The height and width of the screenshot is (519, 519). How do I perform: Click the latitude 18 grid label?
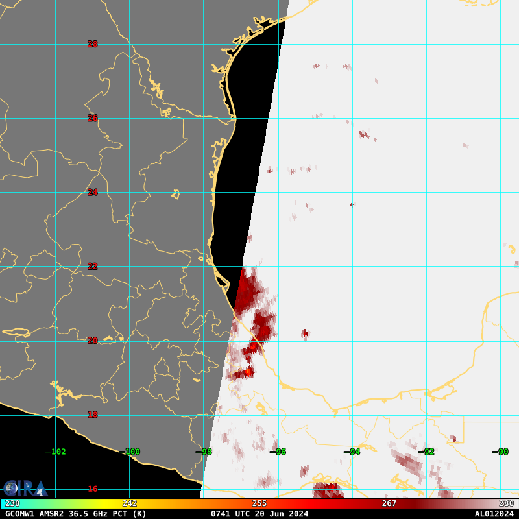coord(93,415)
